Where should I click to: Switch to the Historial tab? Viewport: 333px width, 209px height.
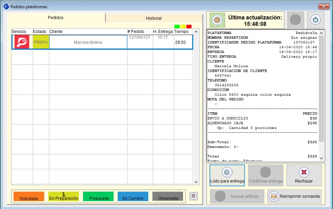click(154, 18)
